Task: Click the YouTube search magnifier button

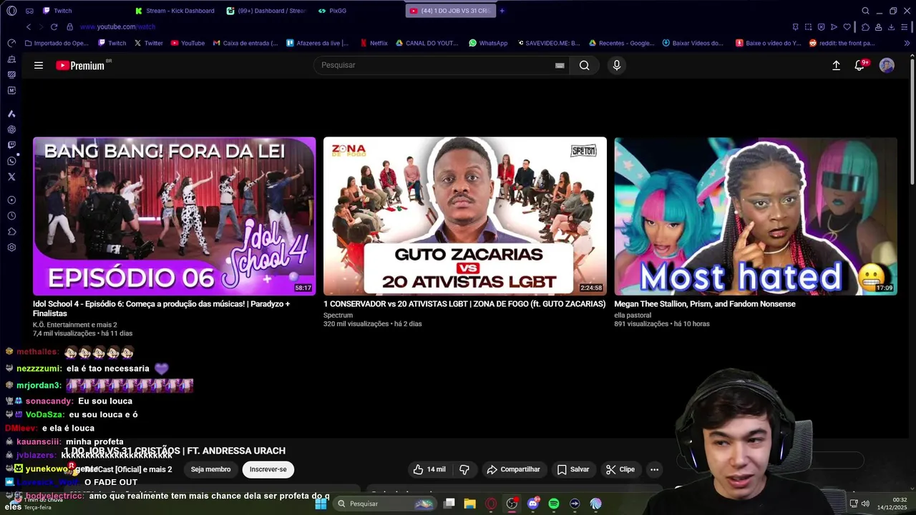Action: point(584,65)
